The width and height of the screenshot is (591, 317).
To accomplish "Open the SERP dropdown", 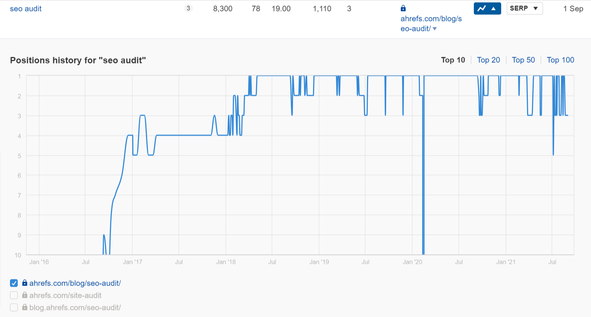I will click(524, 8).
